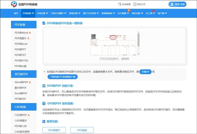Click the flame icon next to Word转PDF

[x=30, y=82]
